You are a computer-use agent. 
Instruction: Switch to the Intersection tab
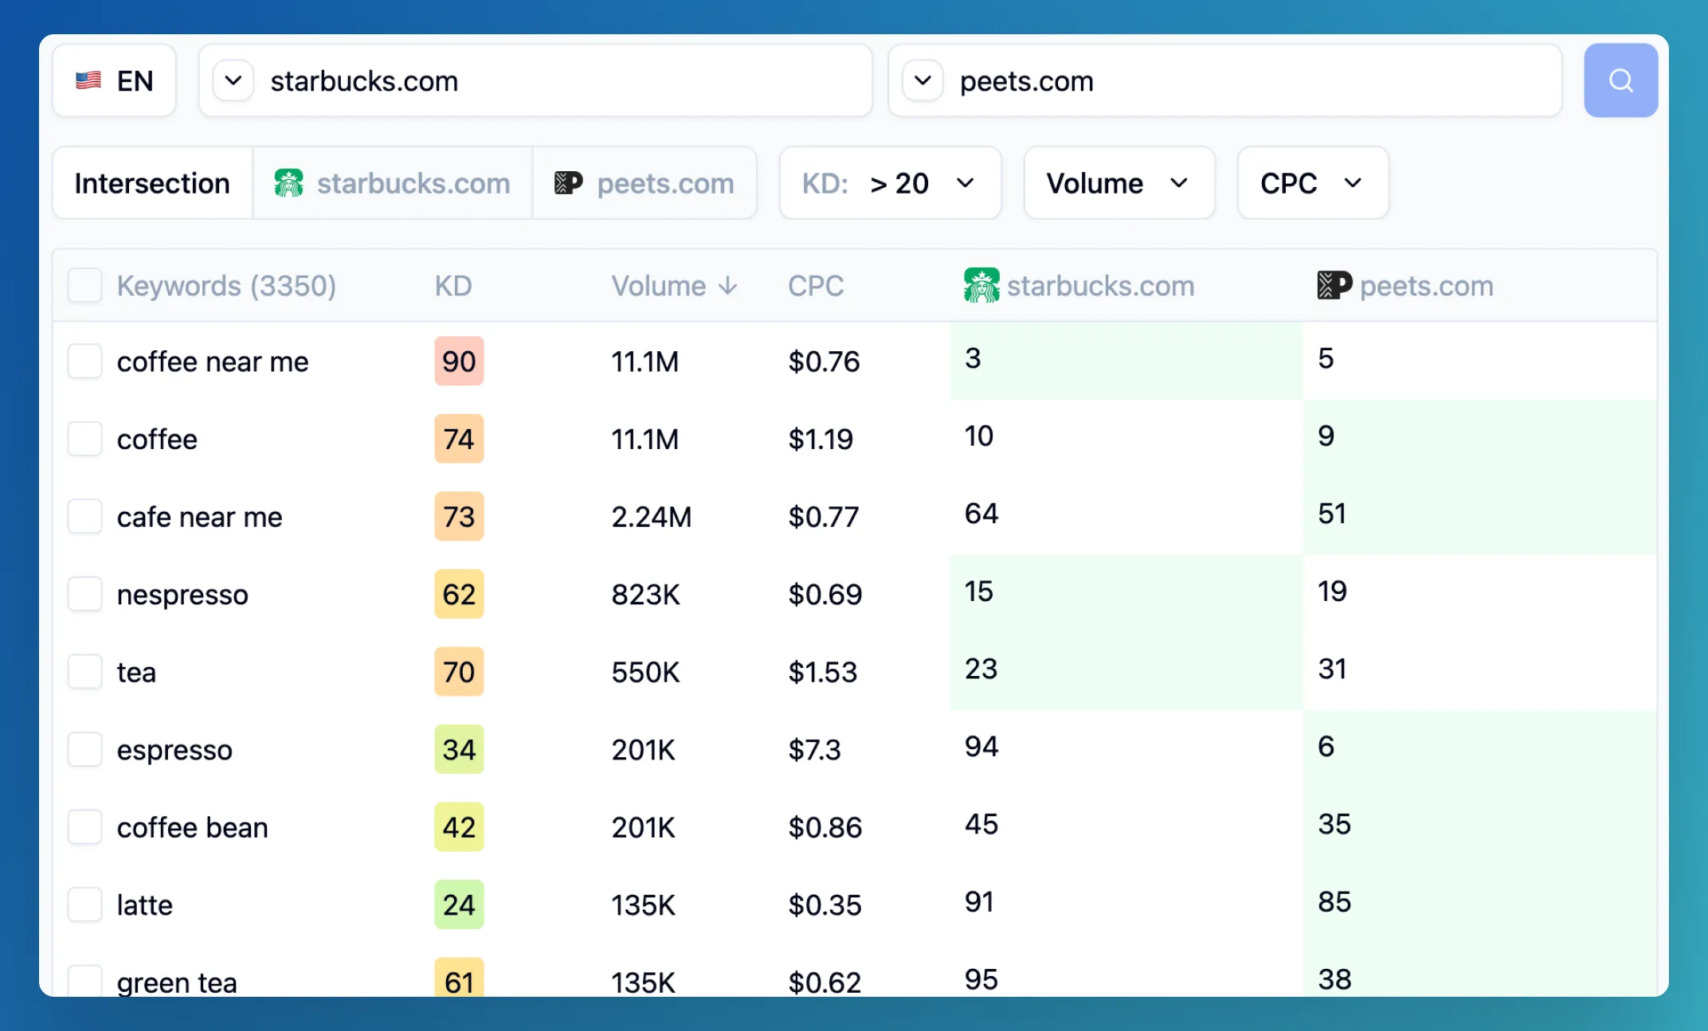tap(151, 182)
